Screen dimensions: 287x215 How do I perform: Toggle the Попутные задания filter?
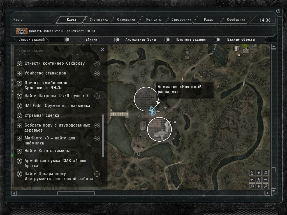[x=191, y=39]
